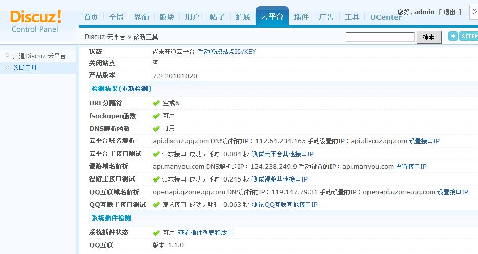Viewport: 478px width, 254px height.
Task: Click 测试云平台其他接口IP link
Action: click(283, 154)
